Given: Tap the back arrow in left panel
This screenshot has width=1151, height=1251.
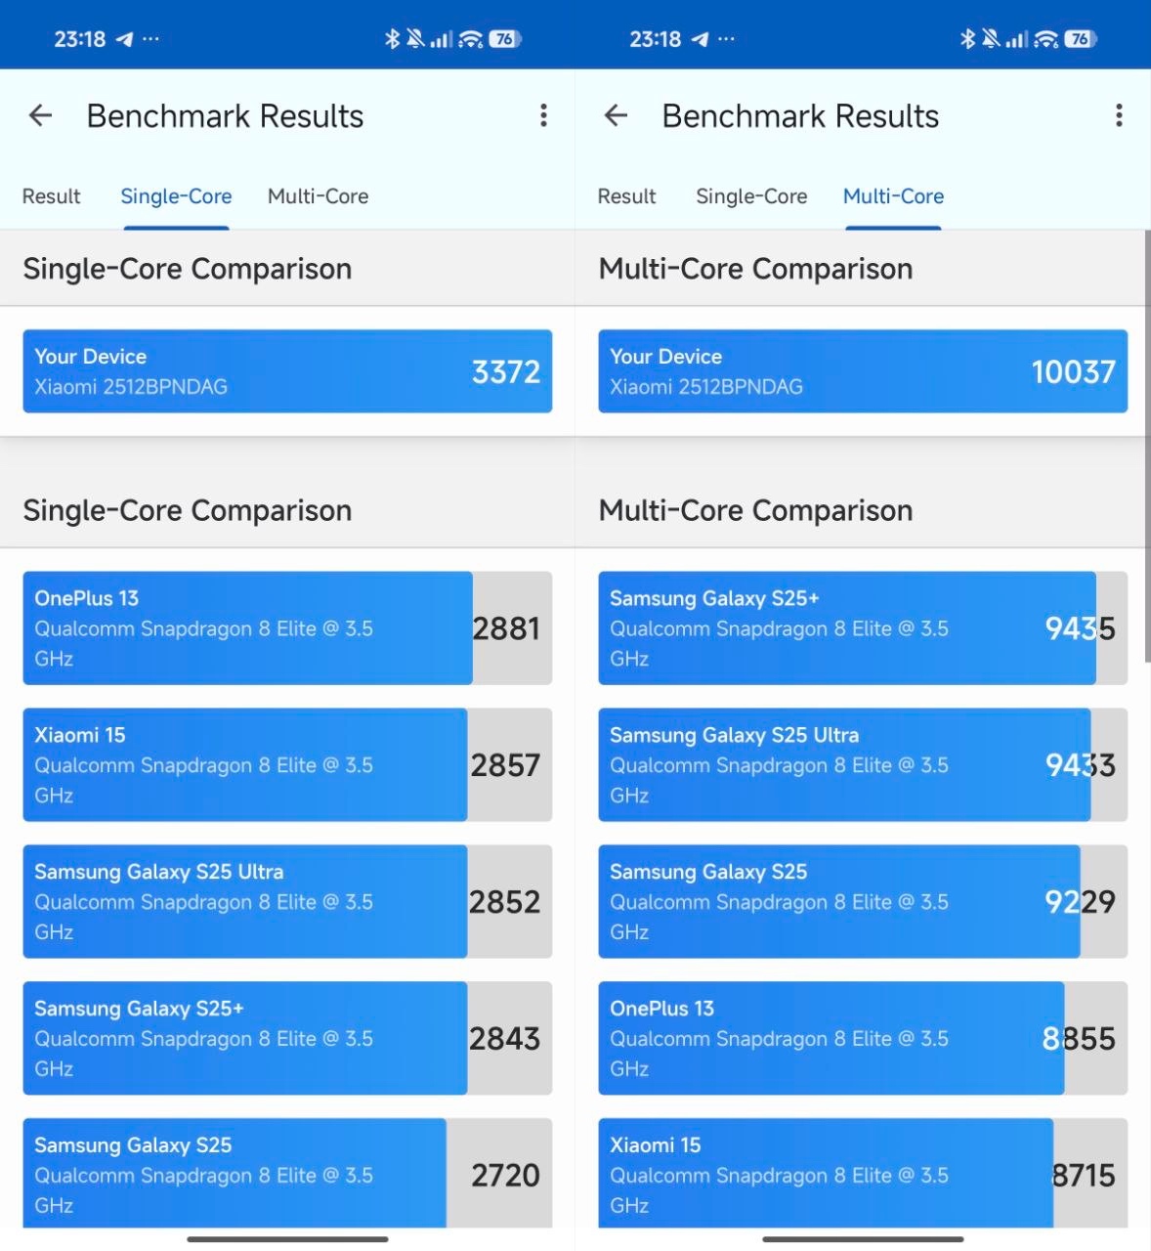Looking at the screenshot, I should pyautogui.click(x=41, y=116).
